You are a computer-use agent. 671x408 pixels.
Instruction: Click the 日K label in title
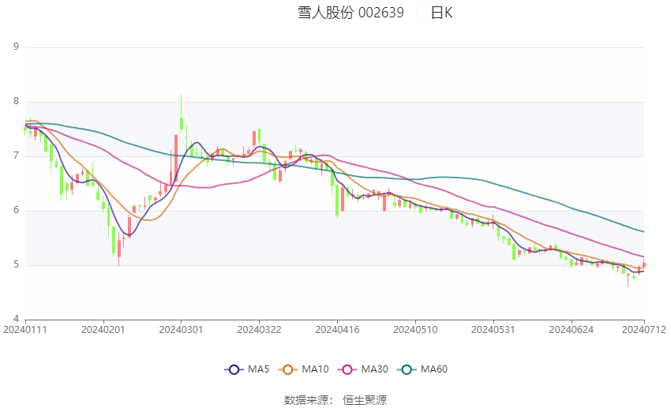pyautogui.click(x=441, y=13)
